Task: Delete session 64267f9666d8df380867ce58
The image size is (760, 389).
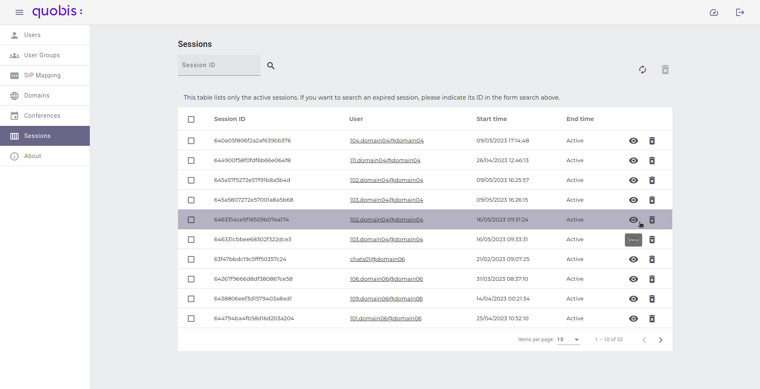Action: tap(652, 279)
